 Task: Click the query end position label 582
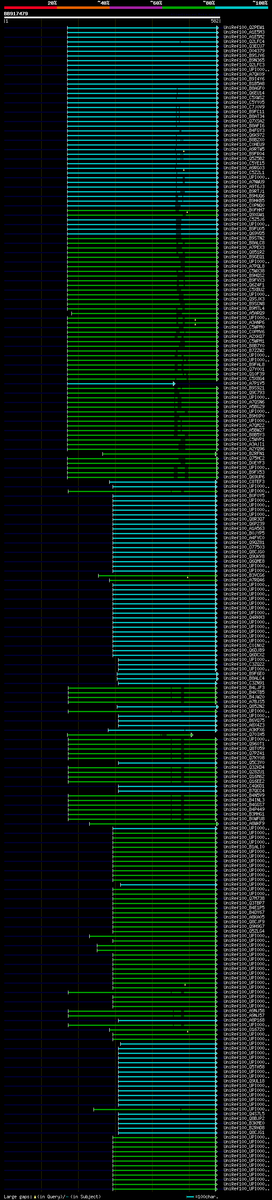point(215,21)
